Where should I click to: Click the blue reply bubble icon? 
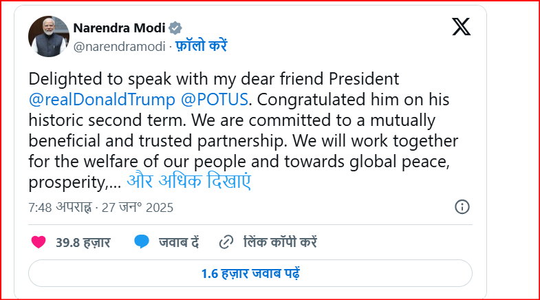142,242
